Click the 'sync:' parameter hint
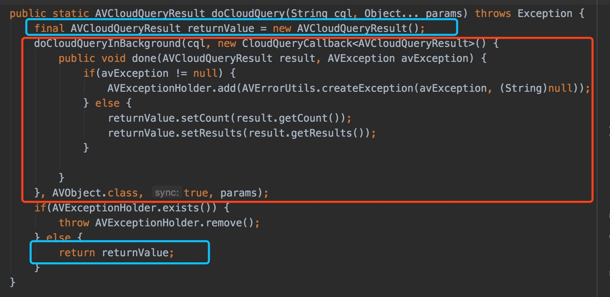This screenshot has height=297, width=610. click(167, 193)
